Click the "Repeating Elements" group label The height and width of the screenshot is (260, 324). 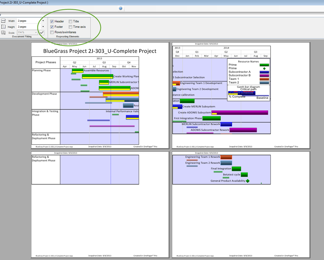68,37
